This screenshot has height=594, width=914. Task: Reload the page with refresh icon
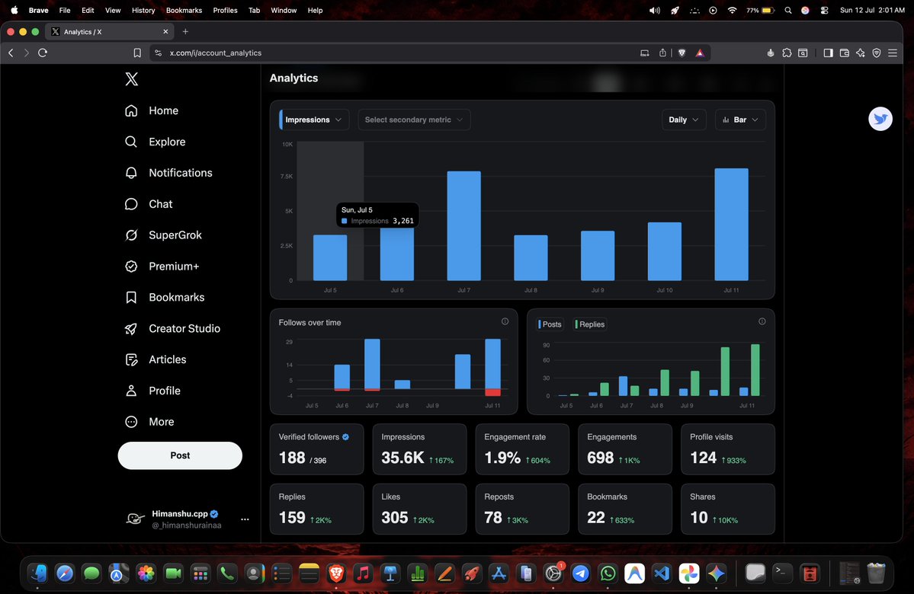pos(43,53)
